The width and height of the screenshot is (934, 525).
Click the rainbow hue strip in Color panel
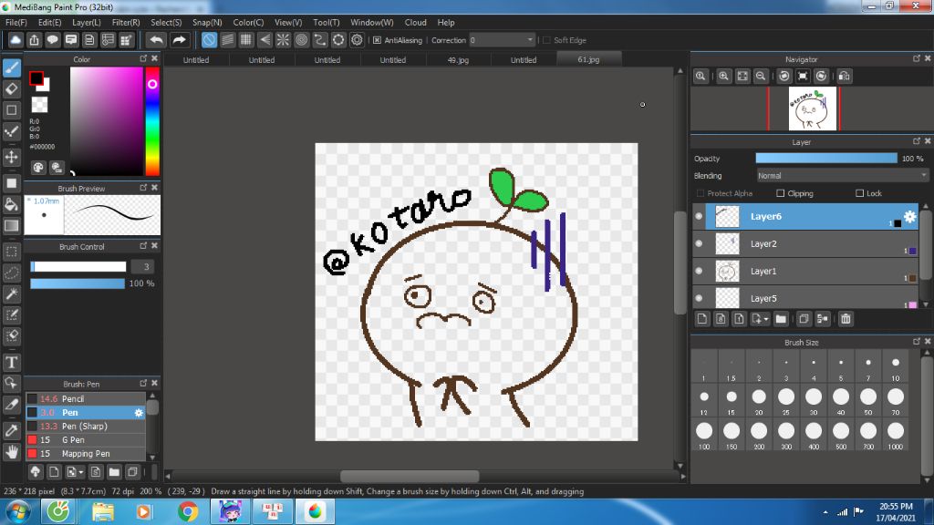[x=152, y=121]
